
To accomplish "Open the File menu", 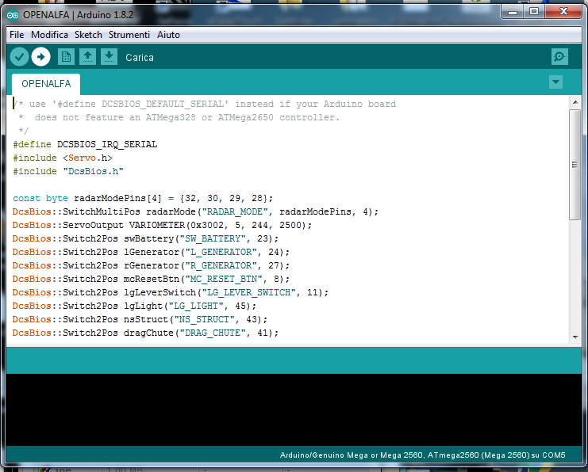I will 17,35.
